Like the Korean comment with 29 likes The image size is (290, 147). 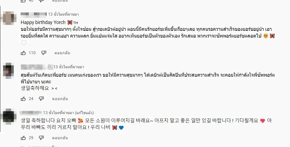[23, 138]
